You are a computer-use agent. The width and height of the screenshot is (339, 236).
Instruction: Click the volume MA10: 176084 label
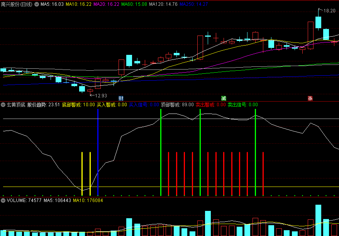click(x=88, y=200)
